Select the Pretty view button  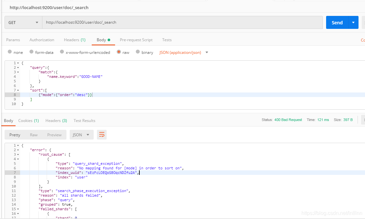15,135
